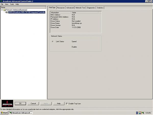Click the Link Status indicator light
Image resolution: width=153 pixels, height=115 pixels.
pos(53,41)
